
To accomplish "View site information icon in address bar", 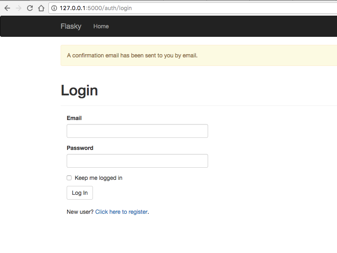I will click(x=54, y=8).
